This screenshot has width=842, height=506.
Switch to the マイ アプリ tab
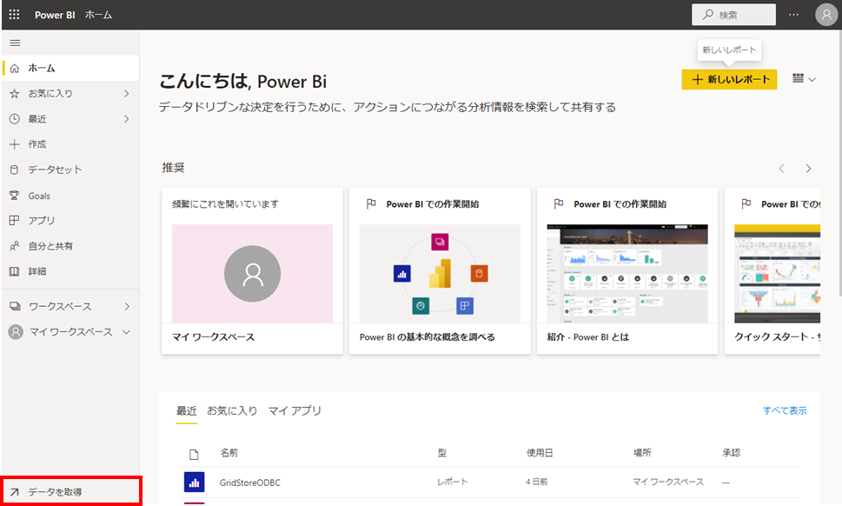(295, 410)
